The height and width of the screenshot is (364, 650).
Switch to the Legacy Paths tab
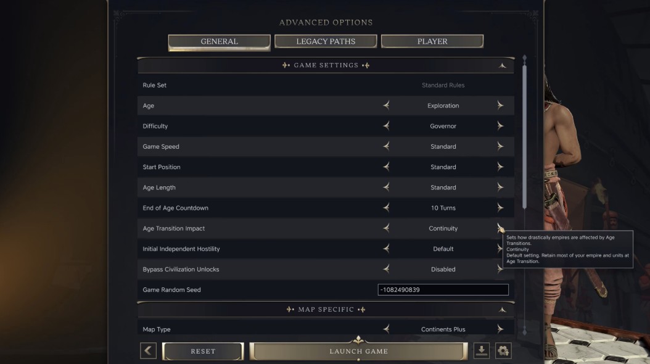tap(326, 41)
